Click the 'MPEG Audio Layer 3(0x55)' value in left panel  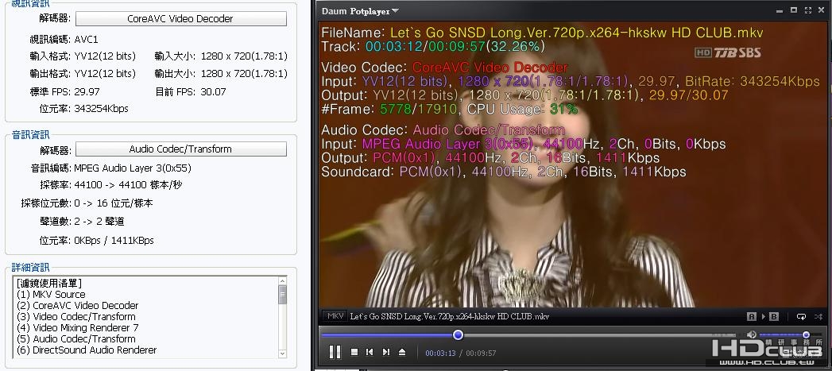coord(133,168)
